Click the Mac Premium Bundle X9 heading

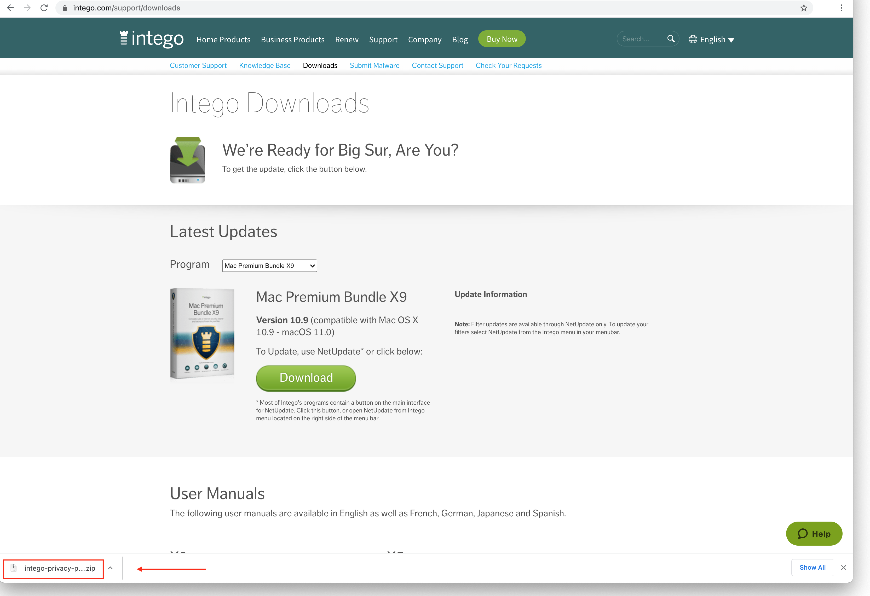click(331, 297)
